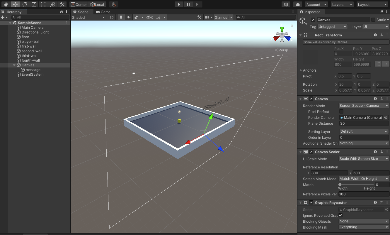Screen dimensions: 390x235
Task: Open the cloud services icon
Action: (298, 4)
